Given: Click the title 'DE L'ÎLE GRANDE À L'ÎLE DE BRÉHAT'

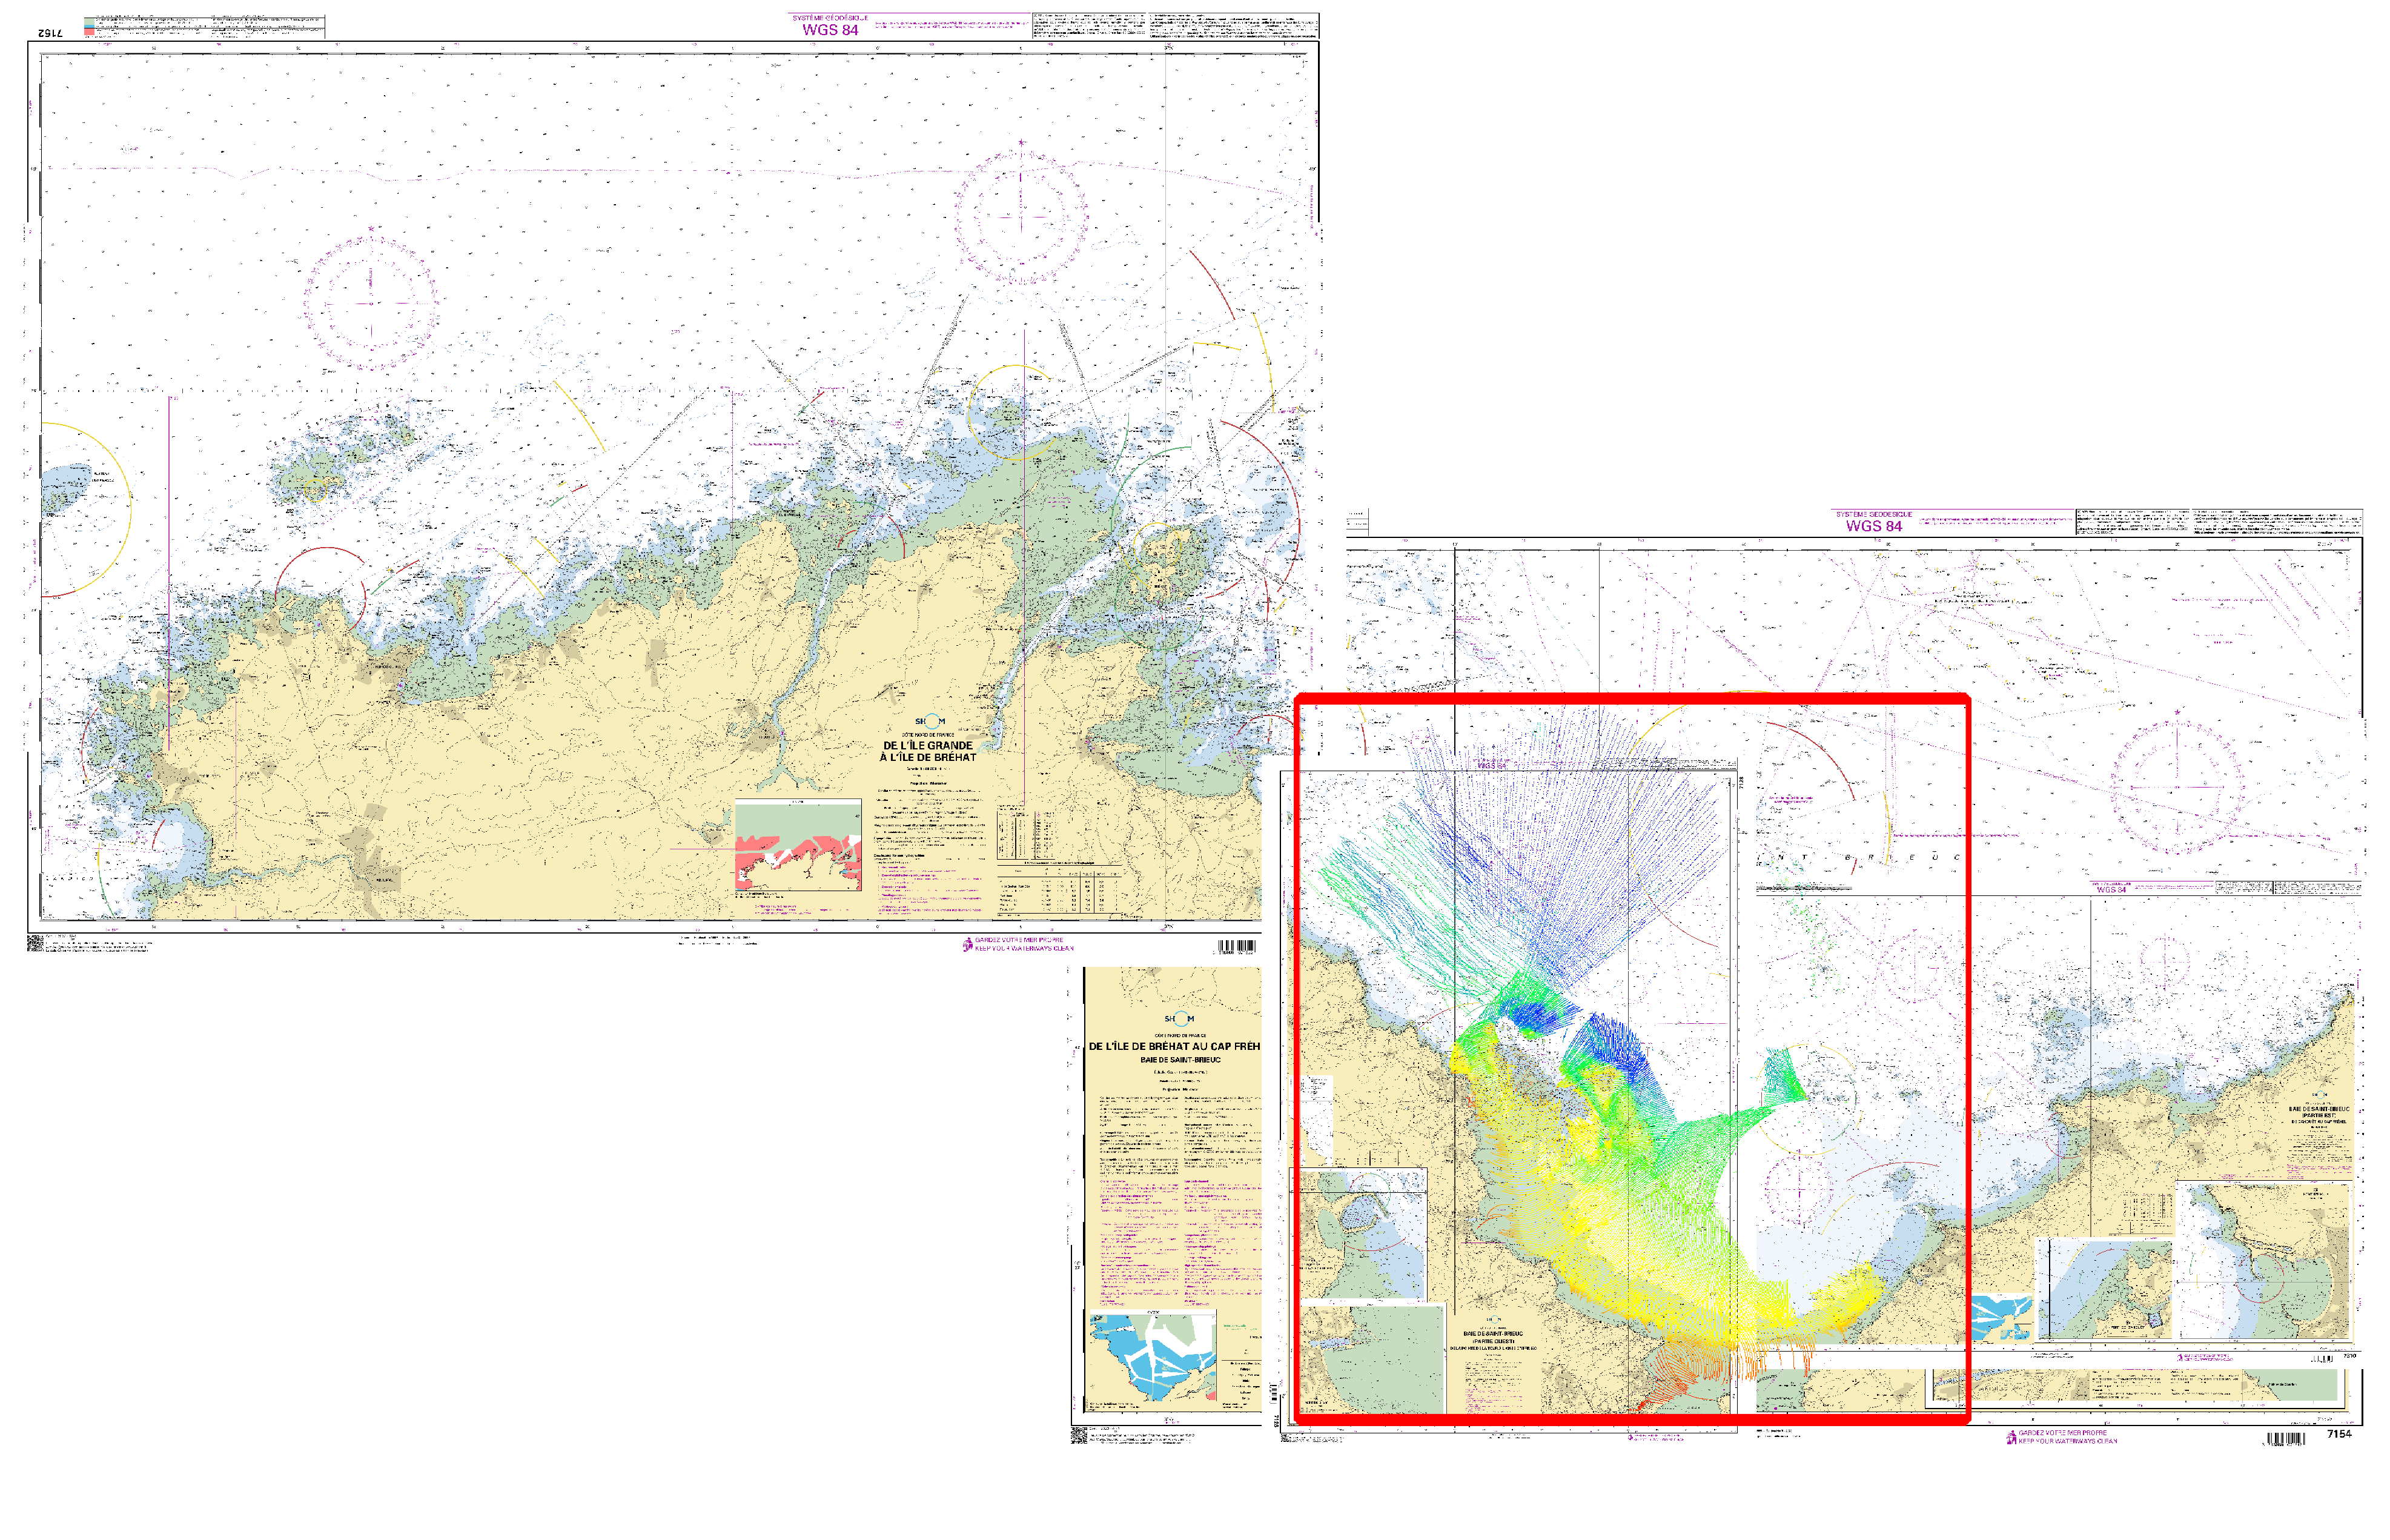Looking at the screenshot, I should click(928, 751).
